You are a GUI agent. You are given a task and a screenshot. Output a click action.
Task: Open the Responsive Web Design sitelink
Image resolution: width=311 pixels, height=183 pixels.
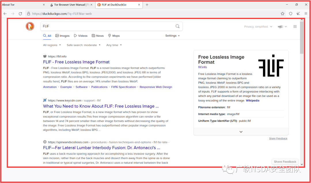(x=156, y=87)
